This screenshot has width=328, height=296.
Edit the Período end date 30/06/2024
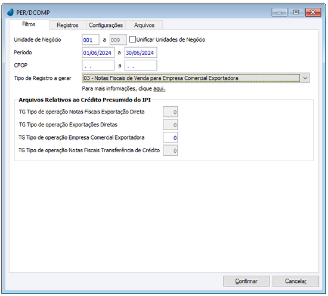pos(141,53)
